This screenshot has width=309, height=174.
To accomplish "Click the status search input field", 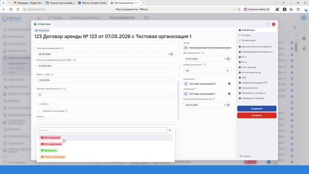I will (x=103, y=130).
